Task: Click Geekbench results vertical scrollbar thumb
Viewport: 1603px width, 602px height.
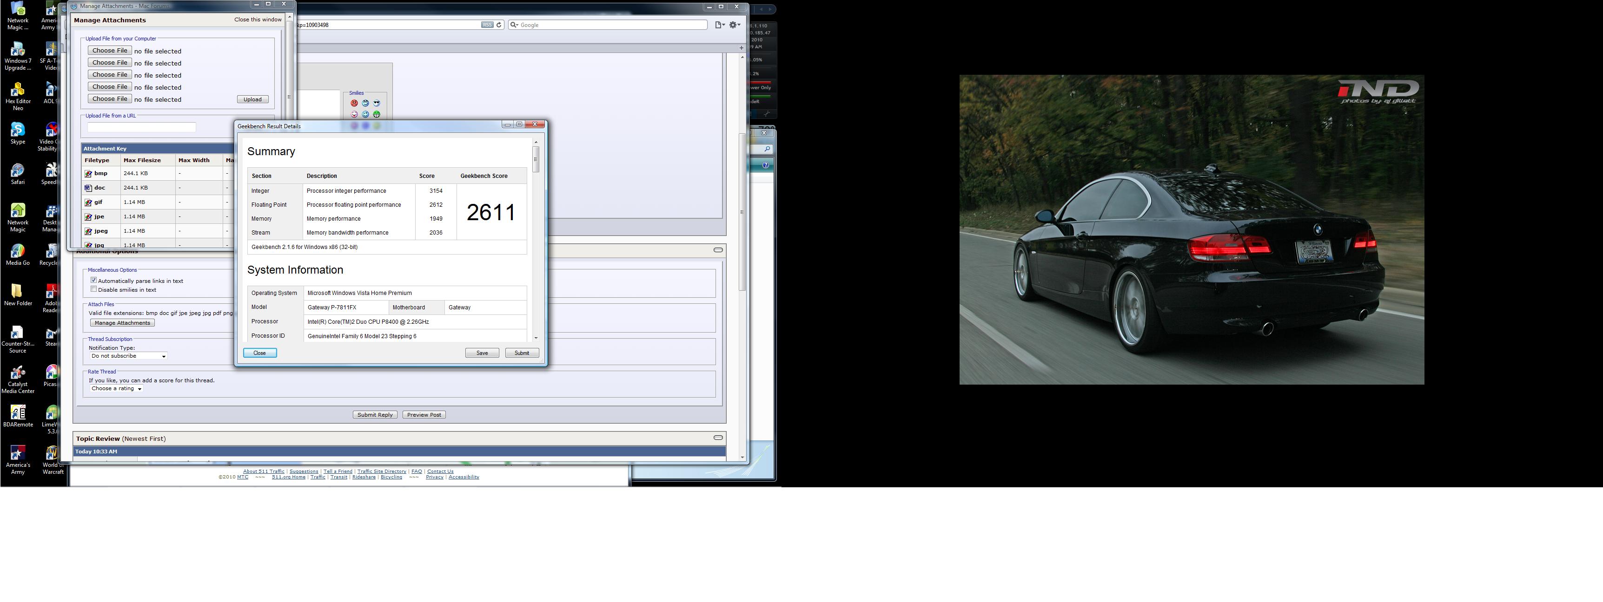Action: [536, 159]
